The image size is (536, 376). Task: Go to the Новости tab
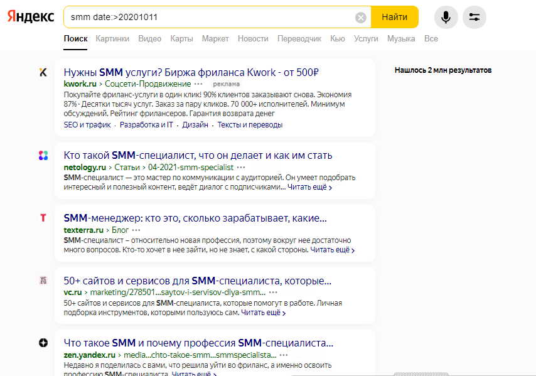[253, 39]
